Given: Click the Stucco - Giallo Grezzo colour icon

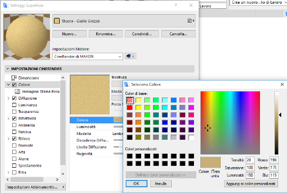Looking at the screenshot, I should (57, 21).
